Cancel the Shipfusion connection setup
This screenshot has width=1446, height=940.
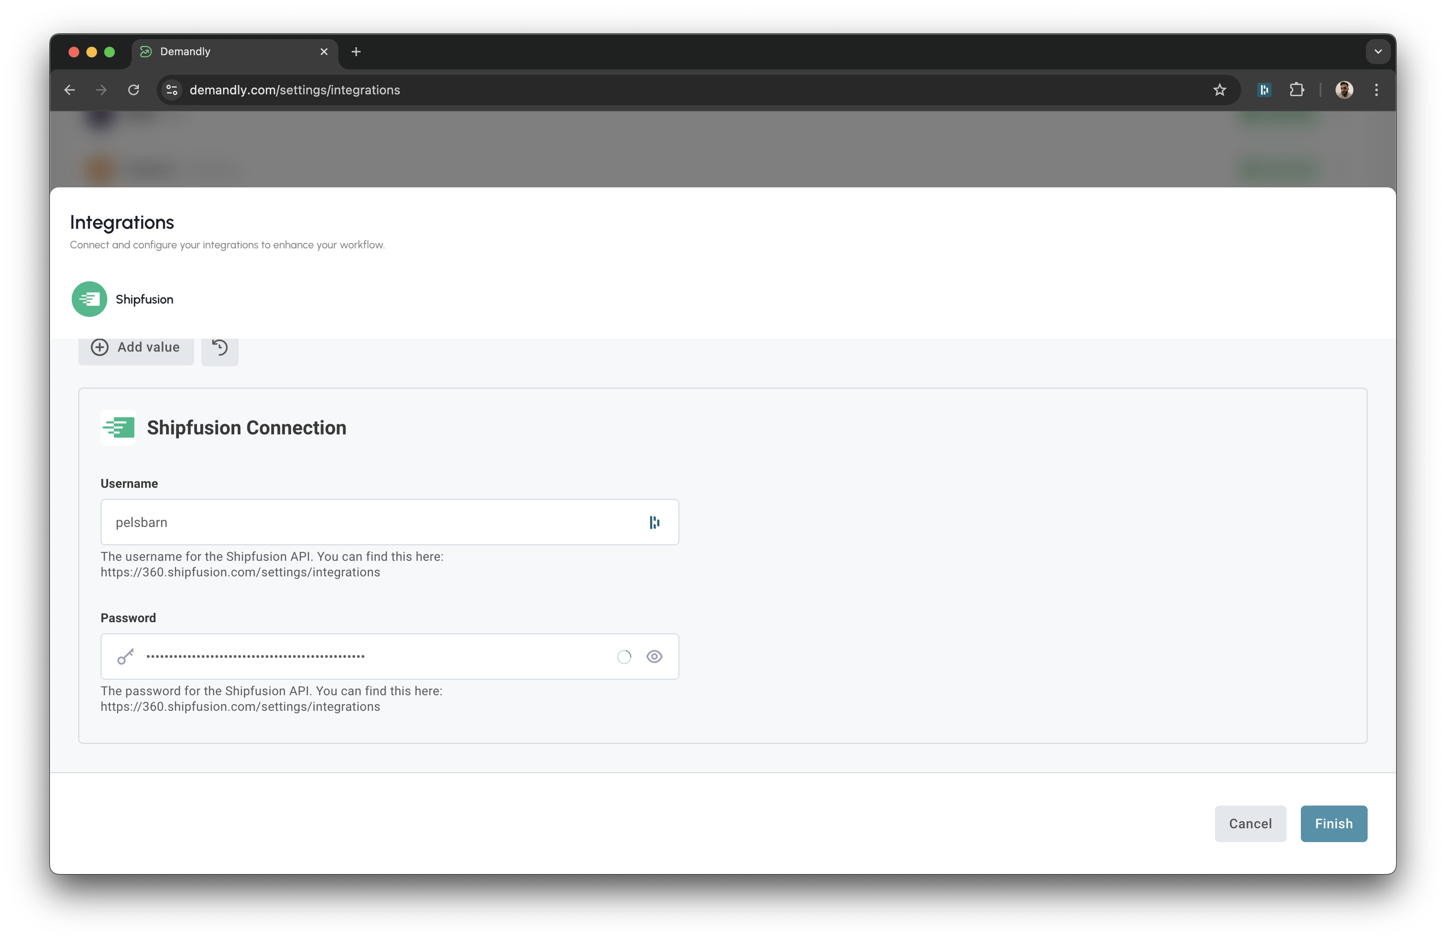pyautogui.click(x=1250, y=823)
